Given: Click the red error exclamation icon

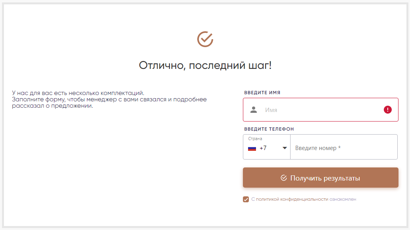Looking at the screenshot, I should click(387, 110).
